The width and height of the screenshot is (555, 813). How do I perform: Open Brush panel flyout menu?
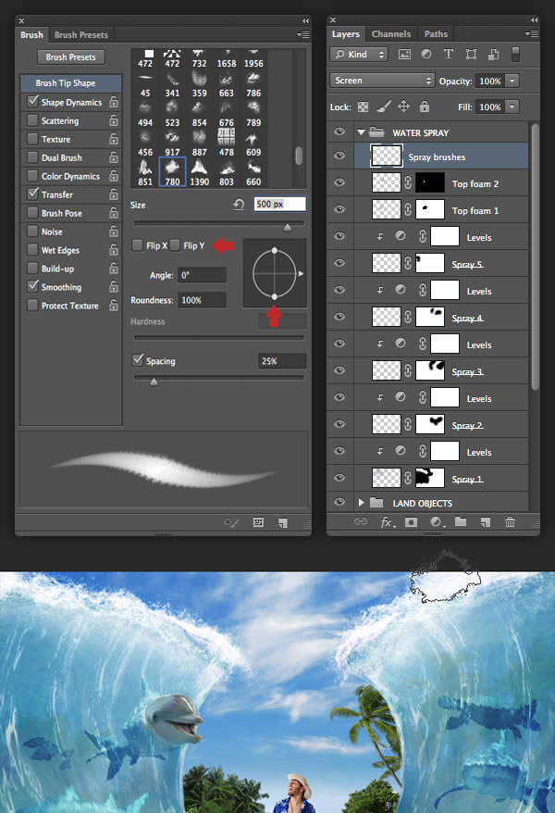pyautogui.click(x=302, y=35)
